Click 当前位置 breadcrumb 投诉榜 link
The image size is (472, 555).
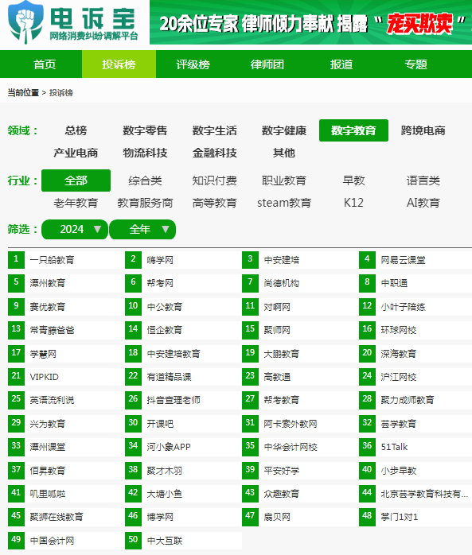pos(61,93)
